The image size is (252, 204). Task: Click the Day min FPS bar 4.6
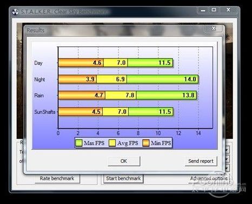tap(81, 63)
